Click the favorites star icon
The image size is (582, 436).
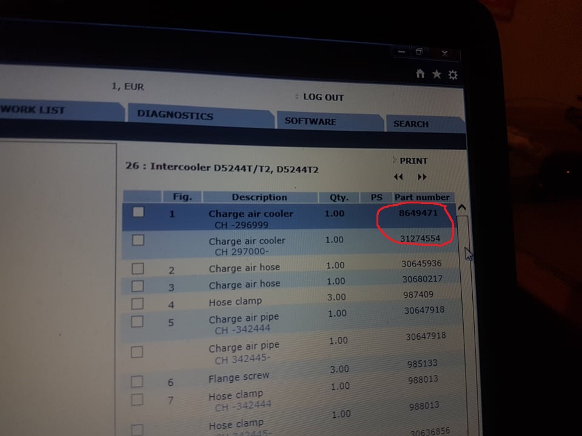tap(436, 74)
